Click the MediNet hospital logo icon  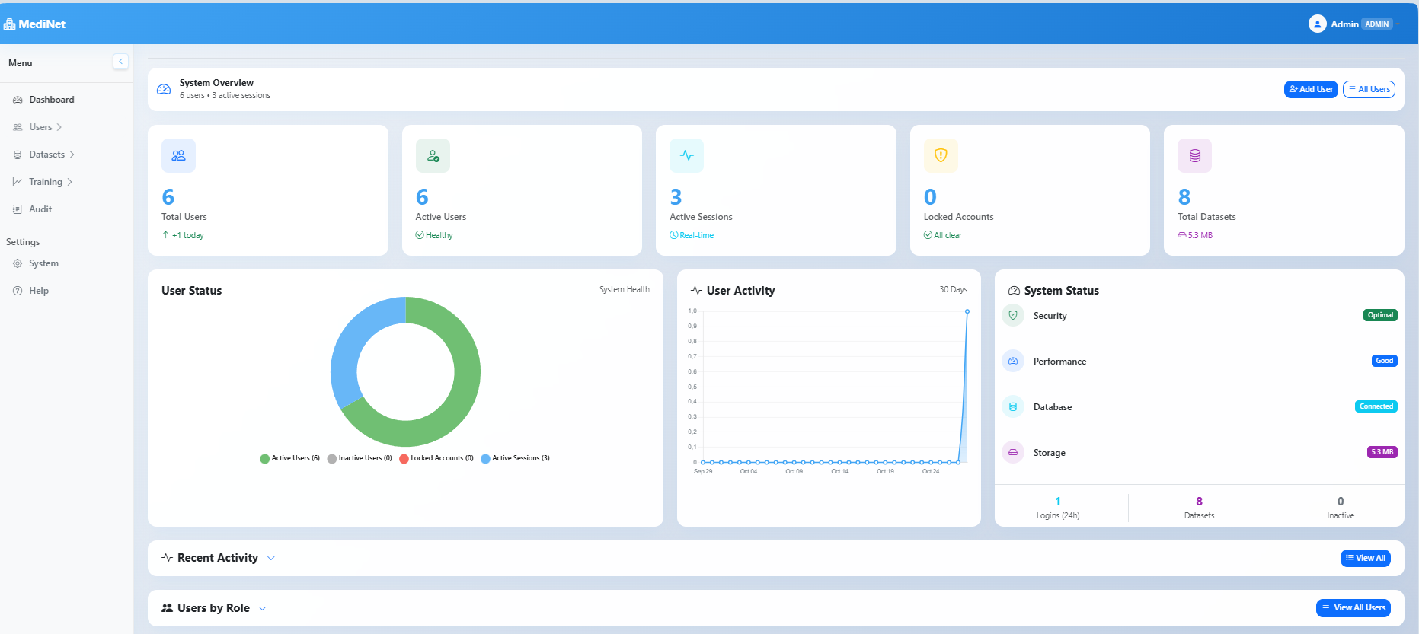(9, 24)
